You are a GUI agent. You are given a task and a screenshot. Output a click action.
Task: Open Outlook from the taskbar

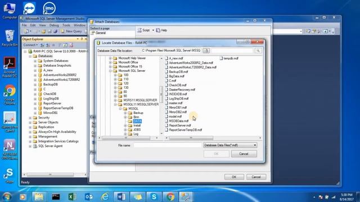coord(89,197)
